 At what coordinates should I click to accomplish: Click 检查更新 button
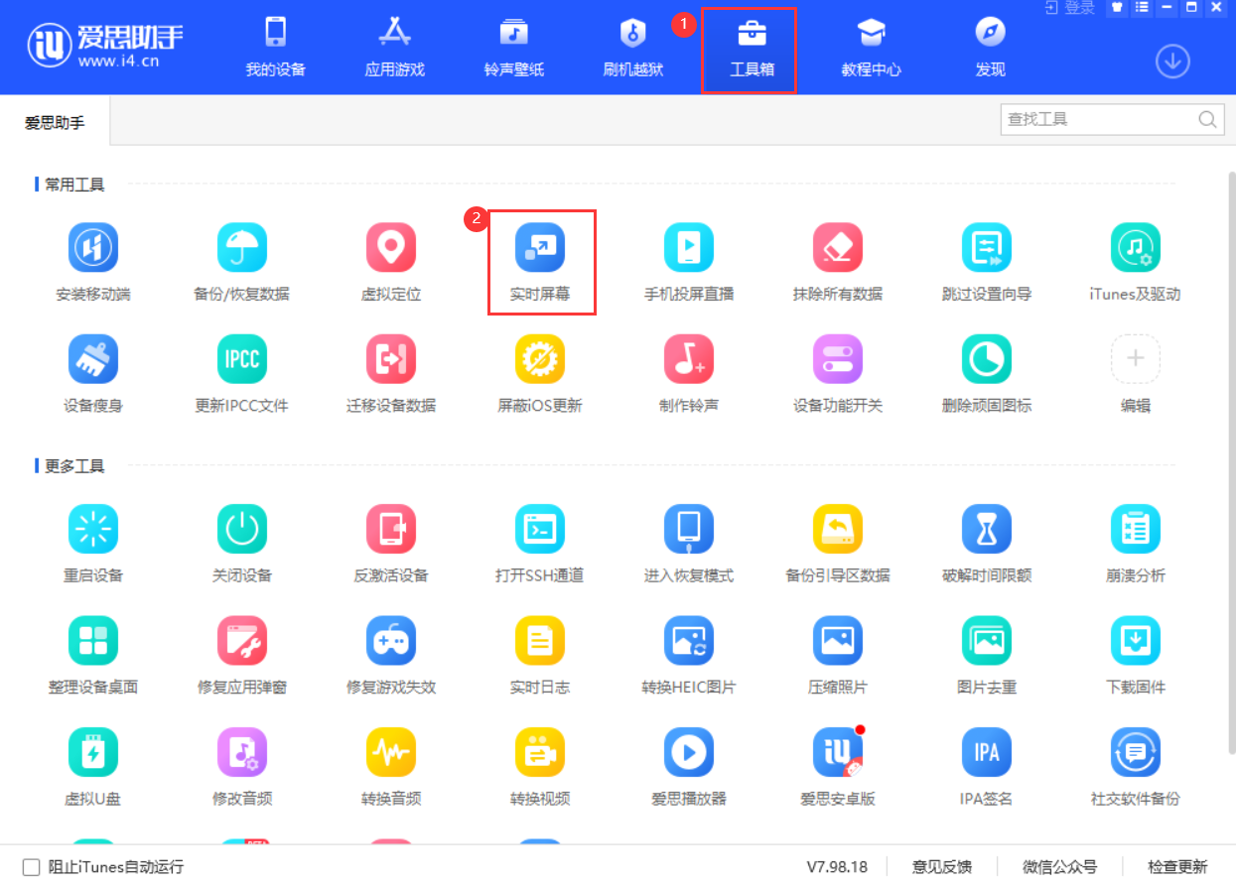pyautogui.click(x=1177, y=867)
